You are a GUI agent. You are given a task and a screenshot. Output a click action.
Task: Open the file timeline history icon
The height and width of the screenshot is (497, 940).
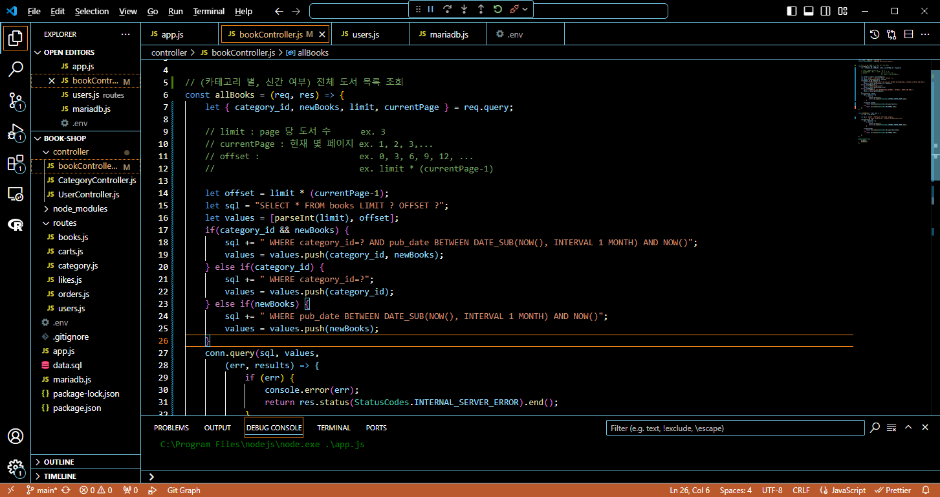click(x=875, y=34)
